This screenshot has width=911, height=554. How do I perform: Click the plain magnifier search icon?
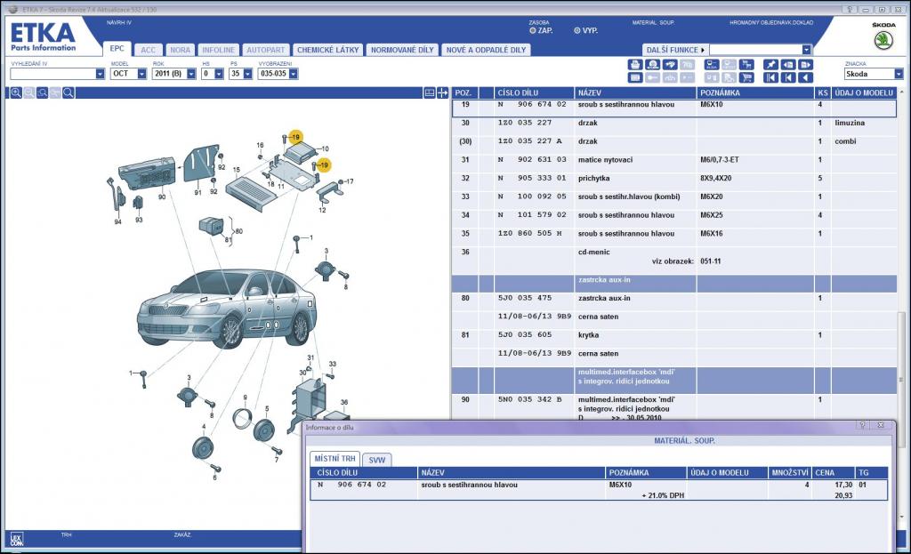tap(69, 92)
